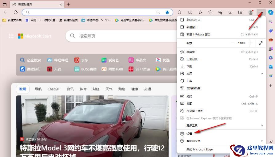275x157 pixels.
Task: Expand the 更多工具 submenu
Action: pyautogui.click(x=221, y=125)
